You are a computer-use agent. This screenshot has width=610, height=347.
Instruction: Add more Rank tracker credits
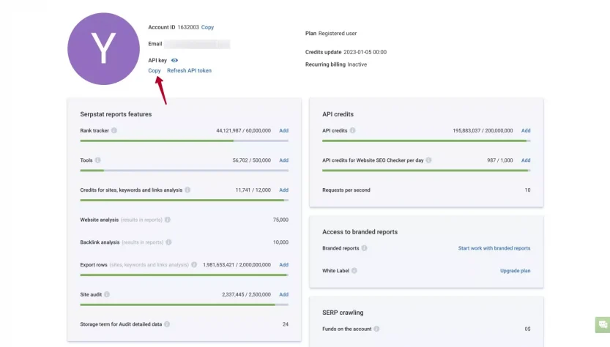(x=283, y=131)
